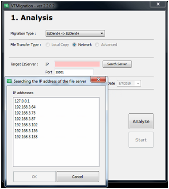169x189 pixels.
Task: Select IP address 192.168.3.138
Action: (26, 137)
